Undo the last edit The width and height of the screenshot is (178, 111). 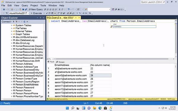click(x=69, y=9)
